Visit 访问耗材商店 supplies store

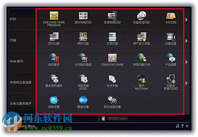coord(83,58)
